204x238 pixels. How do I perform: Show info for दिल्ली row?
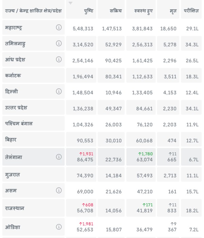point(59,91)
